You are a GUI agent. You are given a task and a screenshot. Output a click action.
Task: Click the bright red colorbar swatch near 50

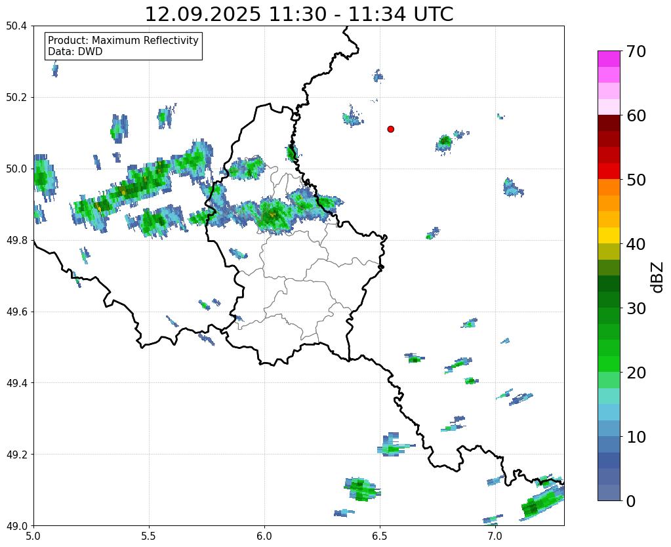(609, 171)
